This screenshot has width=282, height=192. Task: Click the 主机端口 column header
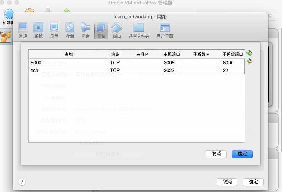[171, 54]
